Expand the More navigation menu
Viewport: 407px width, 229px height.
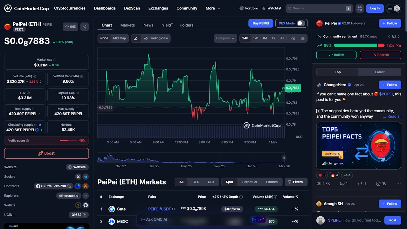[x=213, y=8]
